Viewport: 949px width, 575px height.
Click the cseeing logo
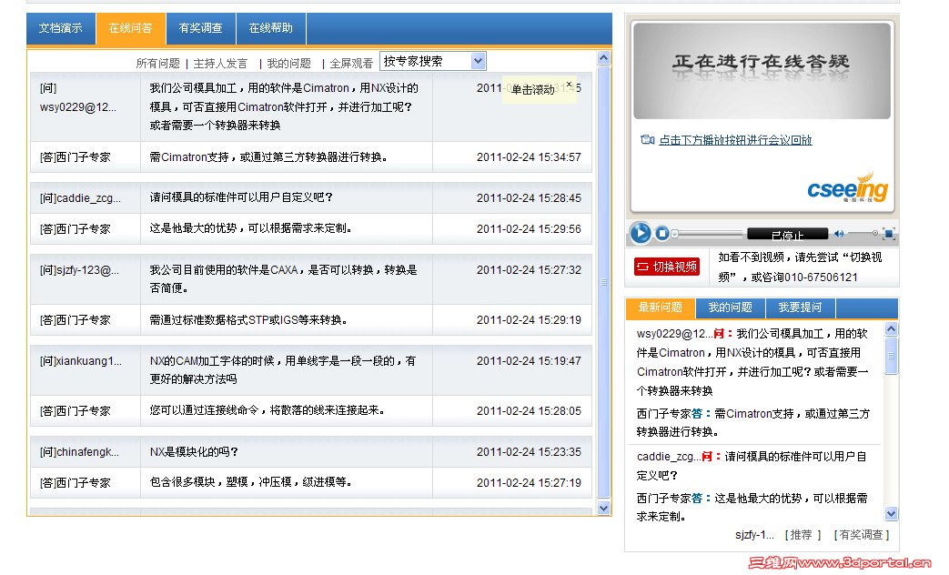847,187
